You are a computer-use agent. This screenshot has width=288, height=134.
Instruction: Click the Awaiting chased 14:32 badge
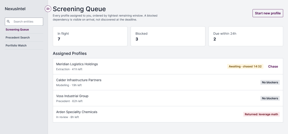pyautogui.click(x=245, y=66)
